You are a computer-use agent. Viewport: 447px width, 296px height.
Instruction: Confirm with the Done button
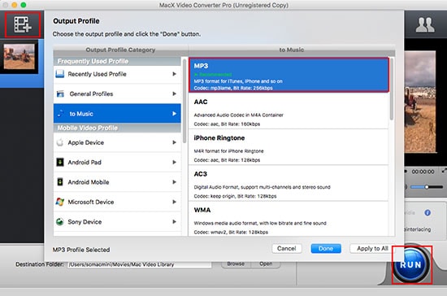[x=326, y=248]
